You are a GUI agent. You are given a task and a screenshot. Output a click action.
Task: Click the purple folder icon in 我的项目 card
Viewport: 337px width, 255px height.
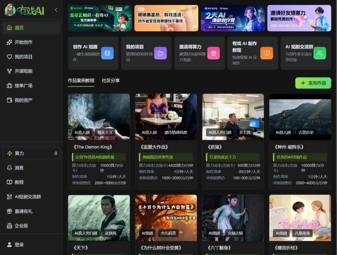[160, 53]
